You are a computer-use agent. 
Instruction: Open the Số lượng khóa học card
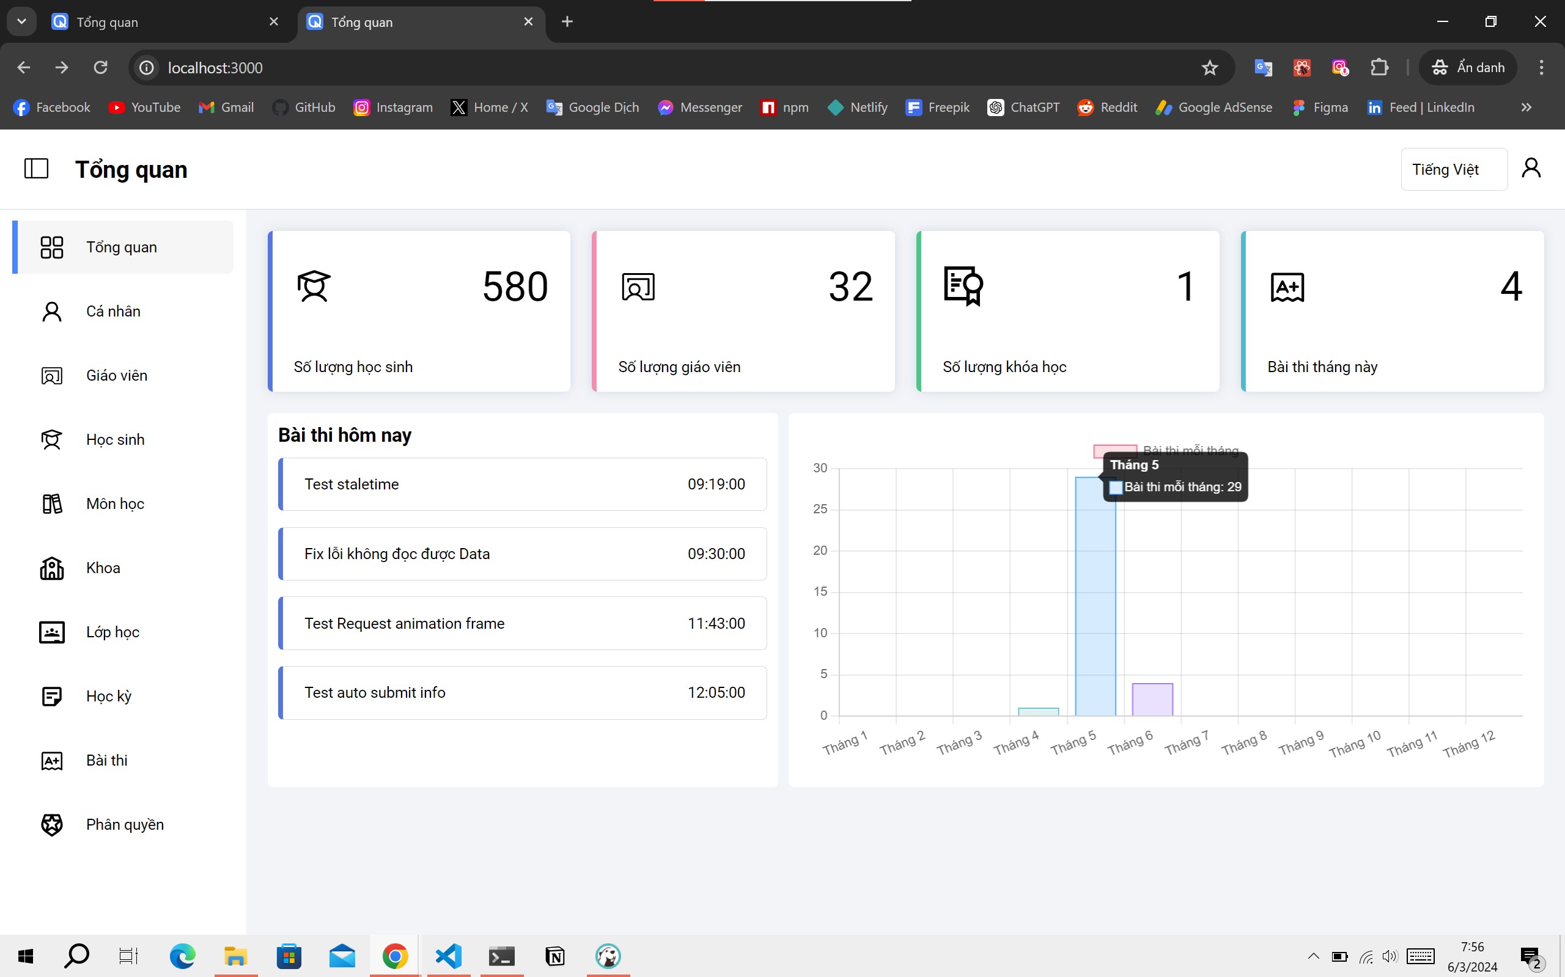pyautogui.click(x=1068, y=312)
